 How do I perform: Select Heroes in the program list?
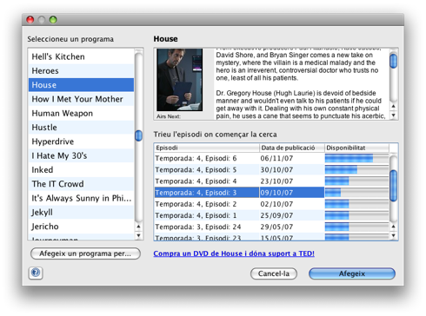tap(81, 71)
